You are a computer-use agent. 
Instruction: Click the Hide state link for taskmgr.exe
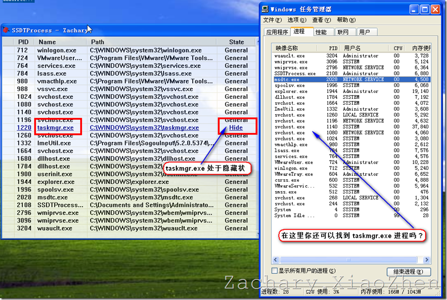(x=236, y=128)
